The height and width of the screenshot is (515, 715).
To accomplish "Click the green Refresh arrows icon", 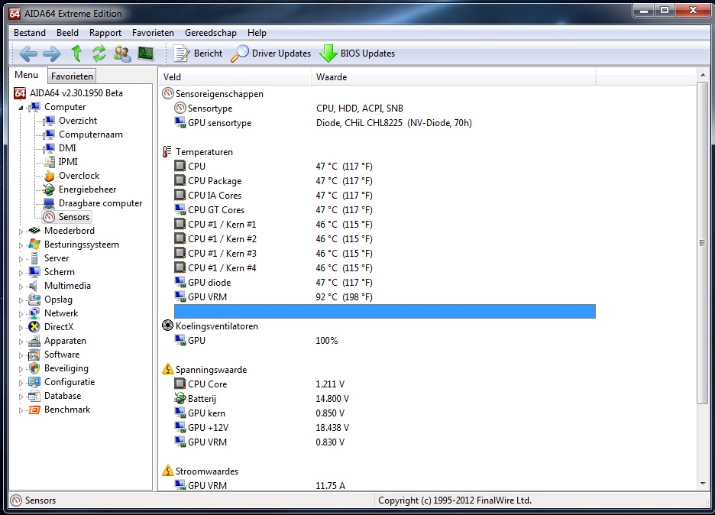I will [x=99, y=53].
